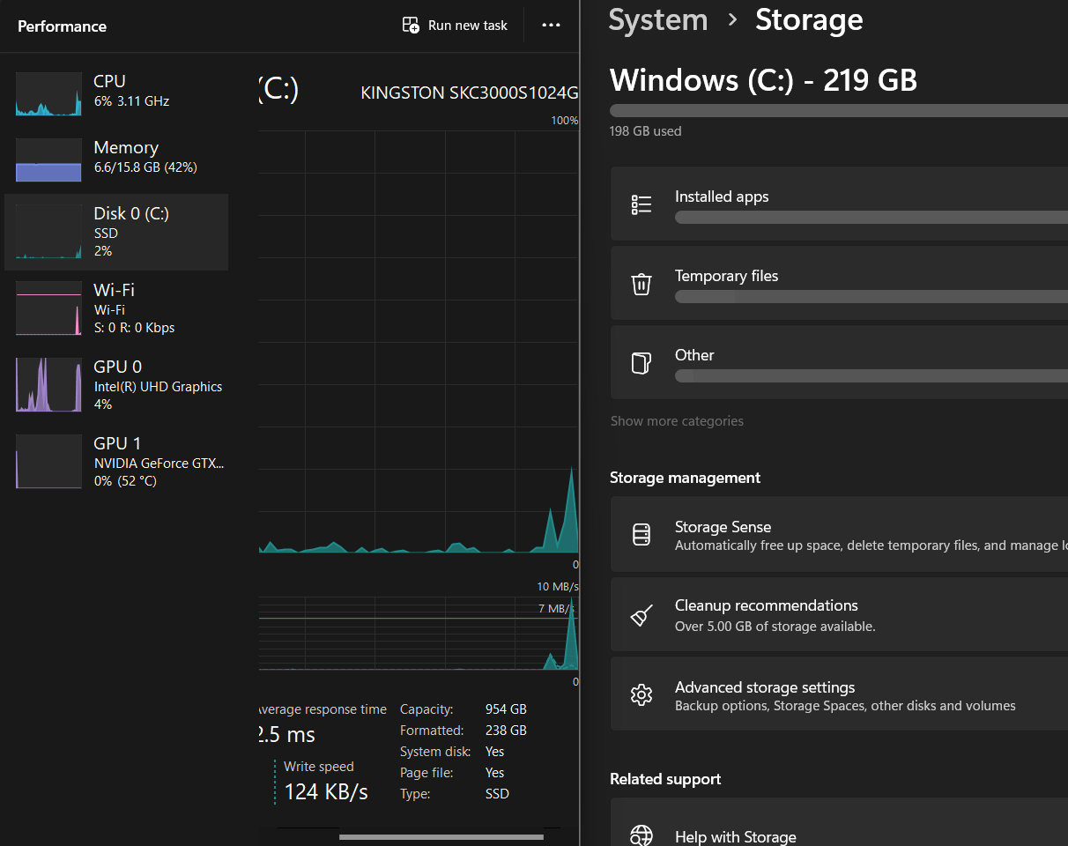Click the 198 GB used text
The width and height of the screenshot is (1068, 846).
point(645,131)
